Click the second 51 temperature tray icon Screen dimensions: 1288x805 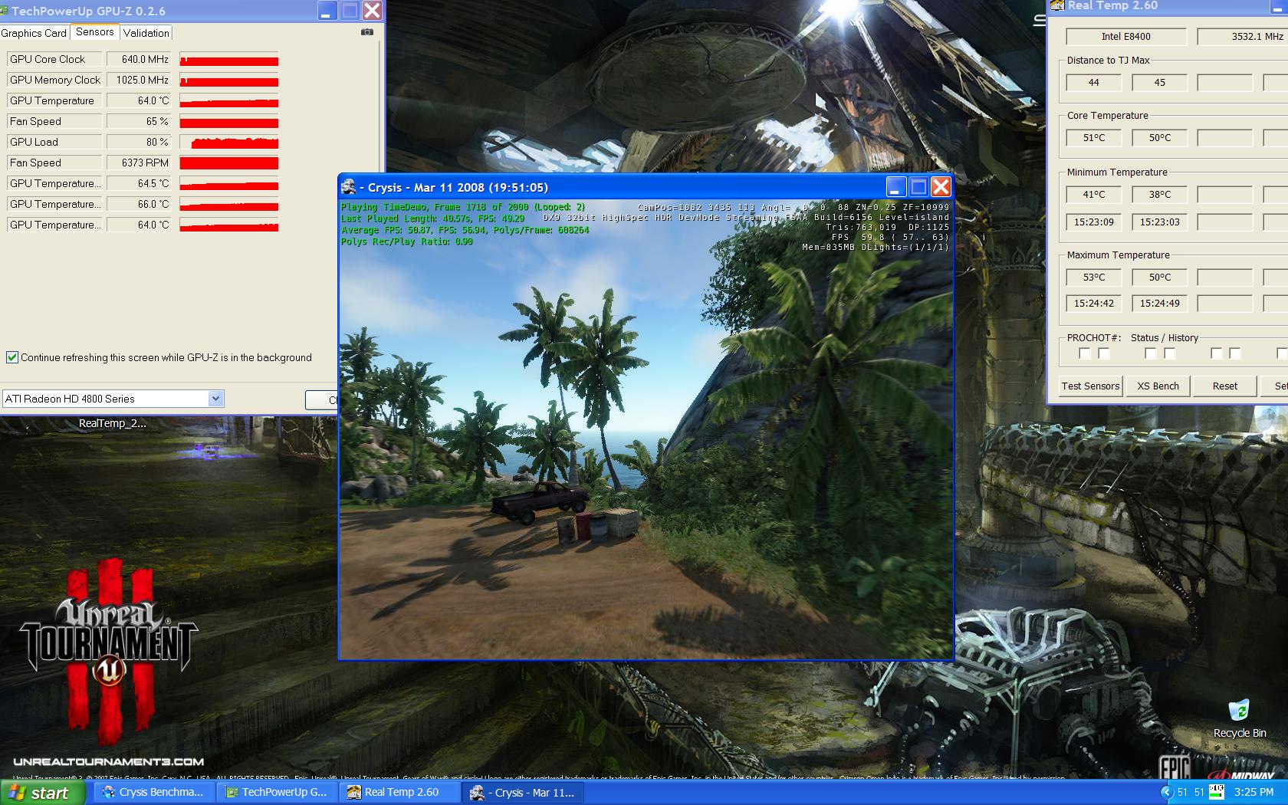pyautogui.click(x=1199, y=792)
